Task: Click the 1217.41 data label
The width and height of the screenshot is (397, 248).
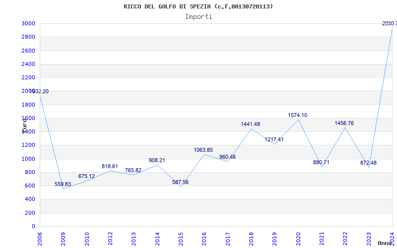Action: click(x=274, y=139)
